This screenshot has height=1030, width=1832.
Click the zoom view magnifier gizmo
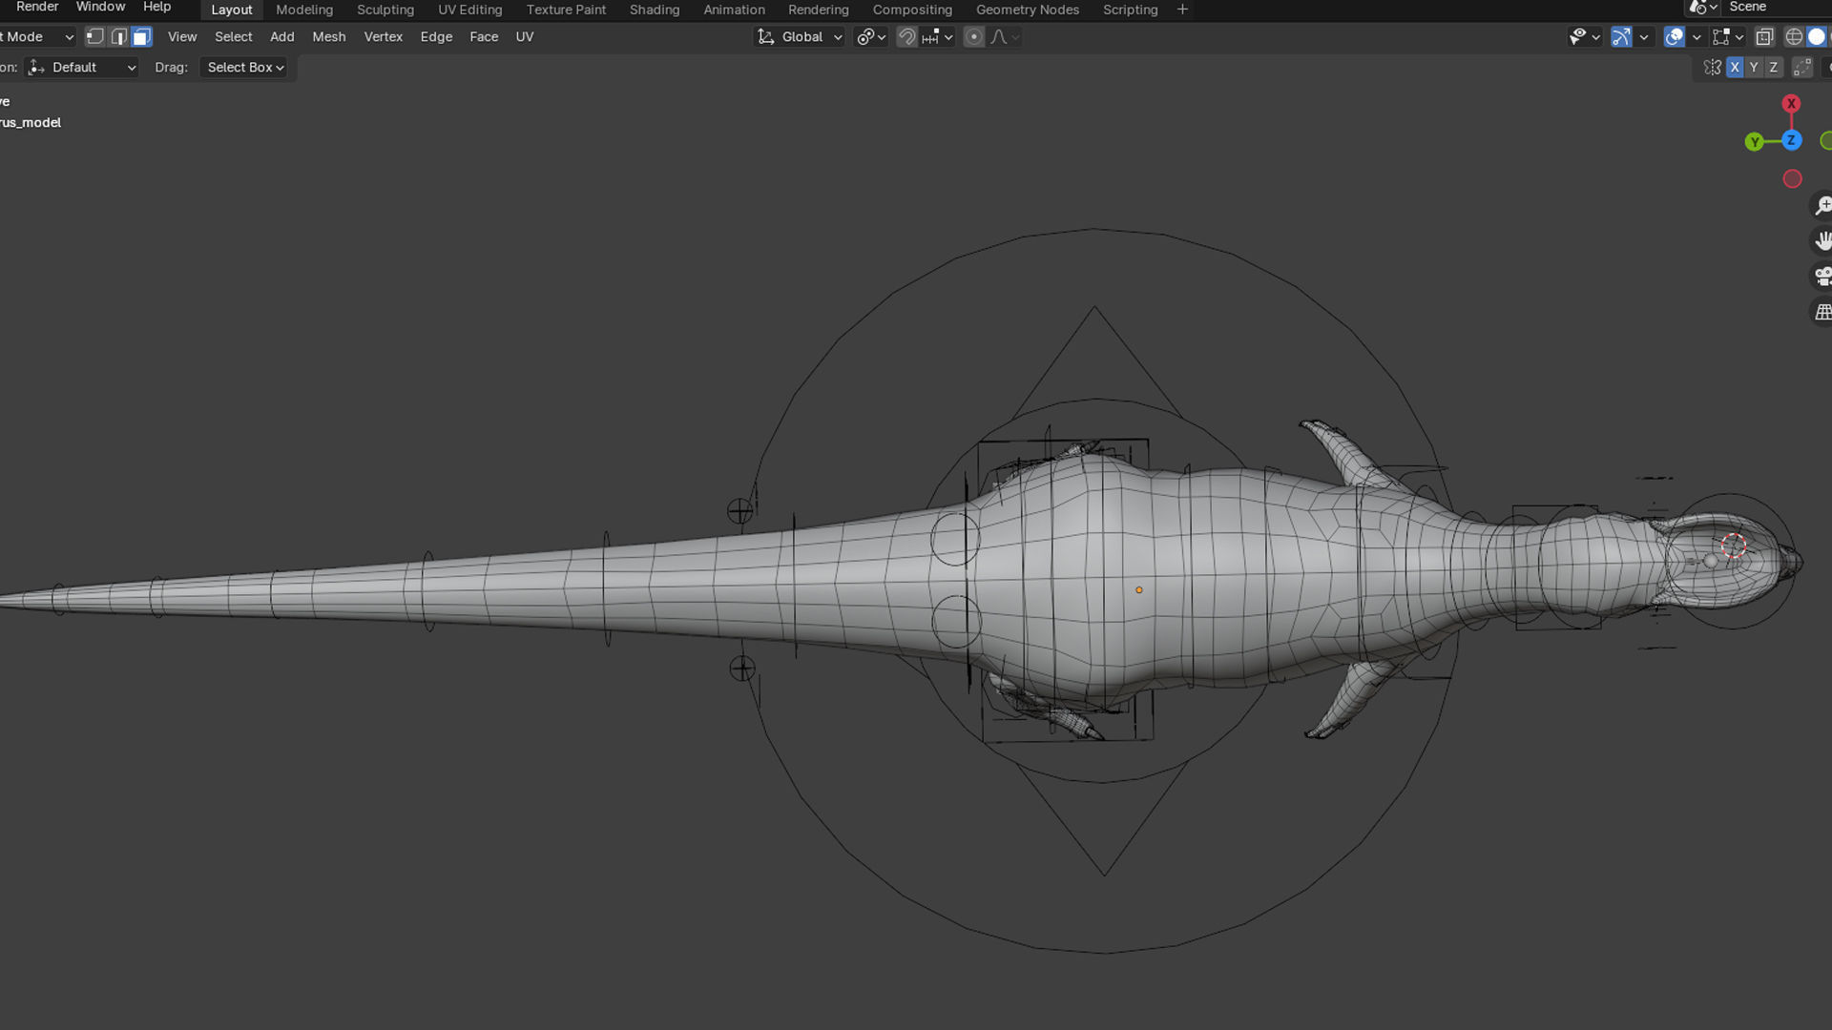pyautogui.click(x=1822, y=206)
